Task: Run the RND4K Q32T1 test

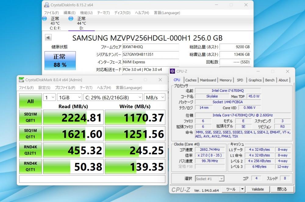Action: (x=30, y=150)
